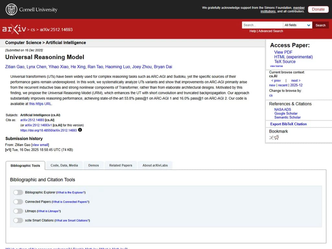
Task: Switch to the Code, Data, Media tab
Action: 64,165
